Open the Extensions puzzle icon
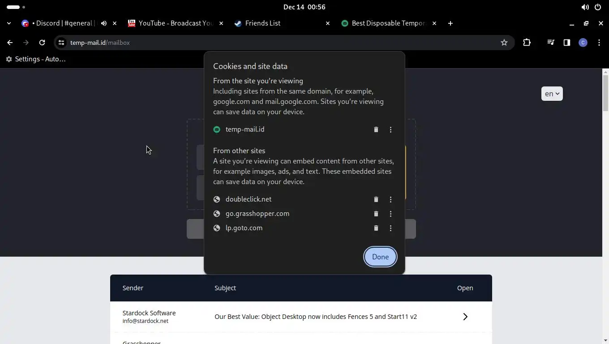Screen dimensions: 609x344 tap(527, 43)
